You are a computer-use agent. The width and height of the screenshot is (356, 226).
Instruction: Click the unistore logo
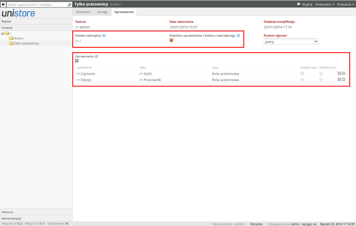pos(18,13)
